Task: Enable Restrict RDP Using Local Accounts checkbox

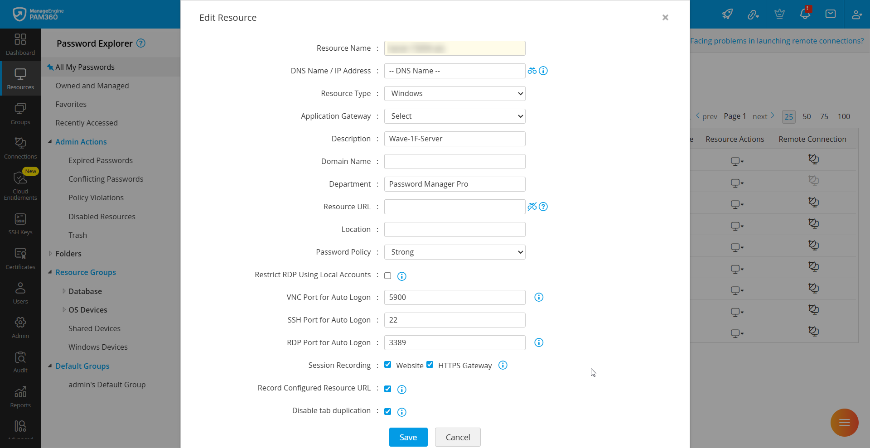Action: click(388, 275)
